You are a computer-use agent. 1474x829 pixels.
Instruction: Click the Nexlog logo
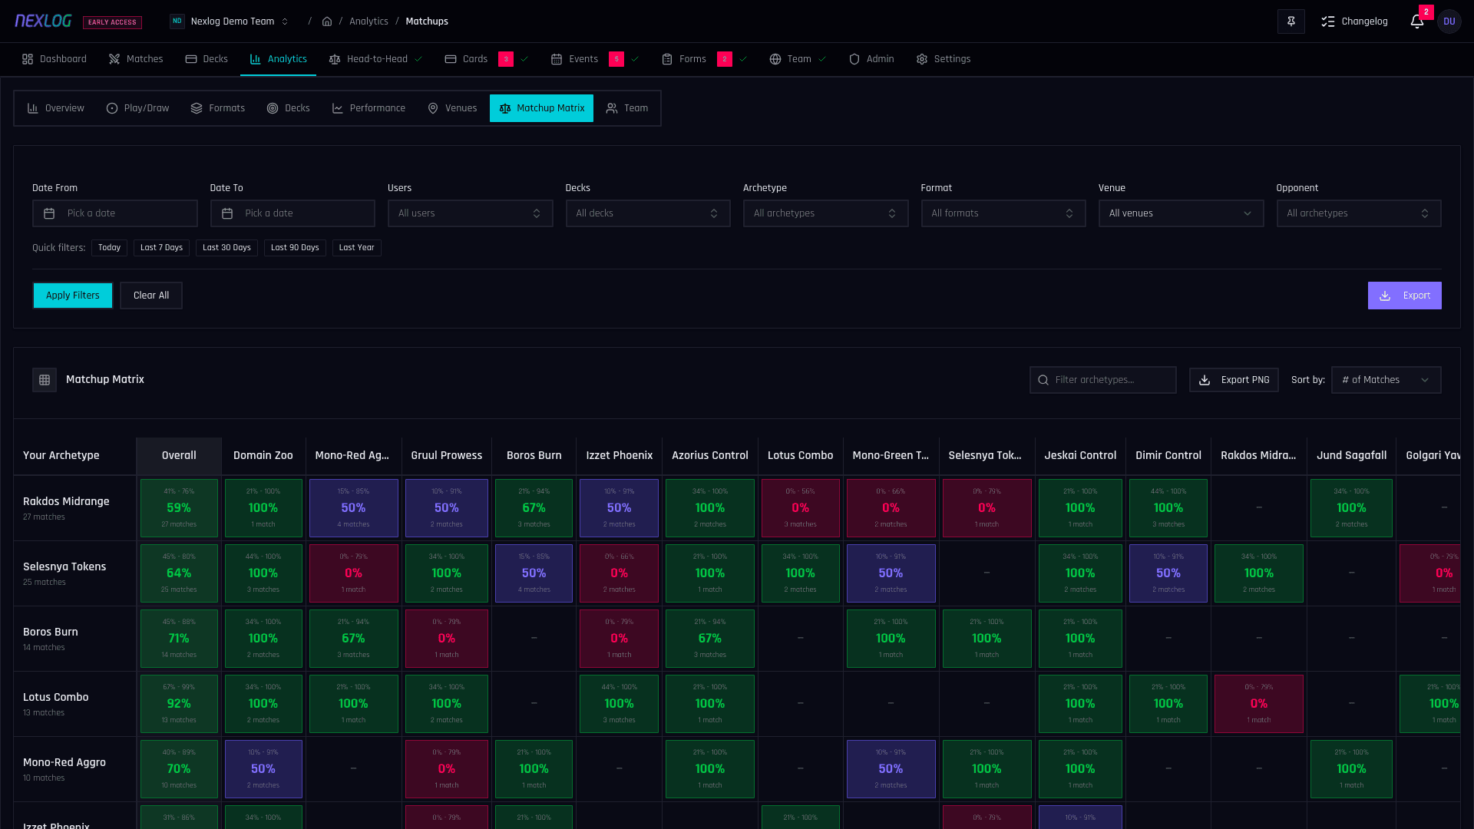43,21
